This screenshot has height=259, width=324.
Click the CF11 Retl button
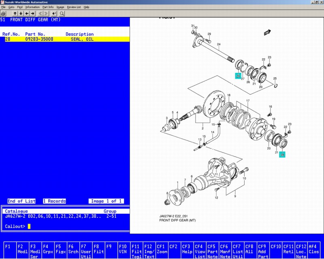point(288,250)
